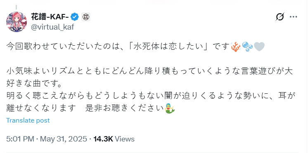The image size is (308, 153).
Task: Open the 花譜-KAF- display name link
Action: [50, 17]
